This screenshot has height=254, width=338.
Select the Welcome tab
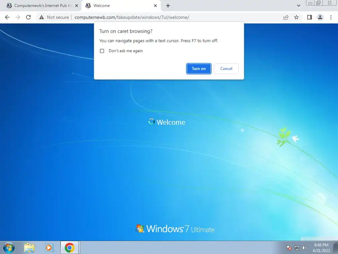(121, 6)
